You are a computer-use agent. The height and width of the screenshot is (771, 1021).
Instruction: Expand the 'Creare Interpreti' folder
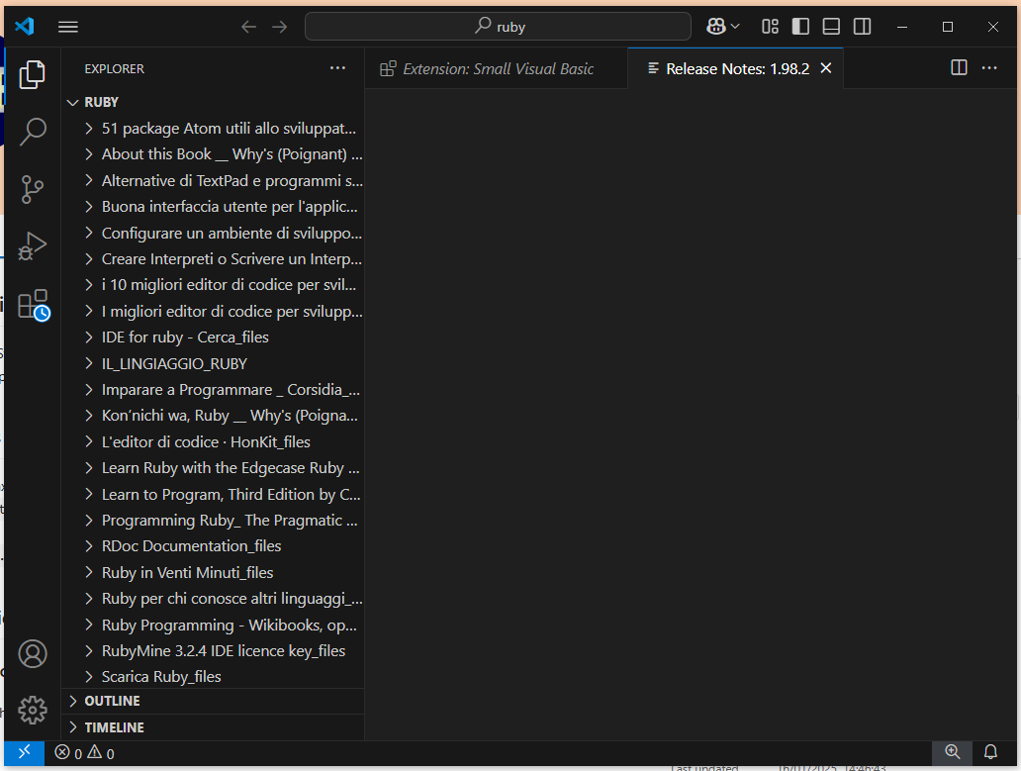point(213,259)
